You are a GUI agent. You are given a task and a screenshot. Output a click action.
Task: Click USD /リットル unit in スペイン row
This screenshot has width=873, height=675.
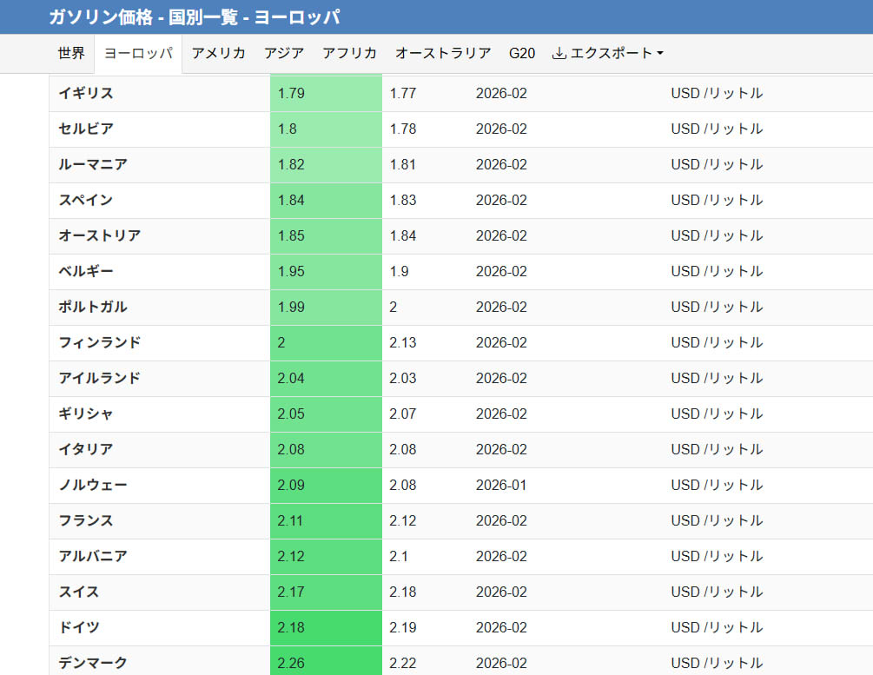pyautogui.click(x=717, y=200)
